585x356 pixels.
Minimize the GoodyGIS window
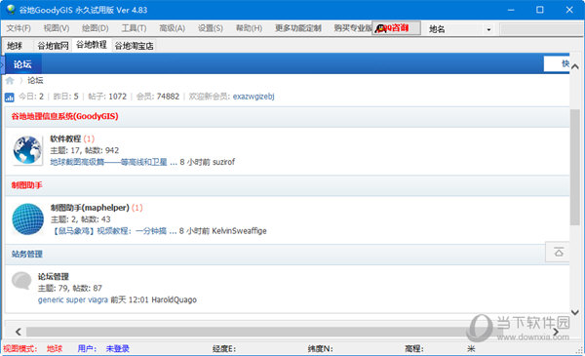(x=511, y=10)
